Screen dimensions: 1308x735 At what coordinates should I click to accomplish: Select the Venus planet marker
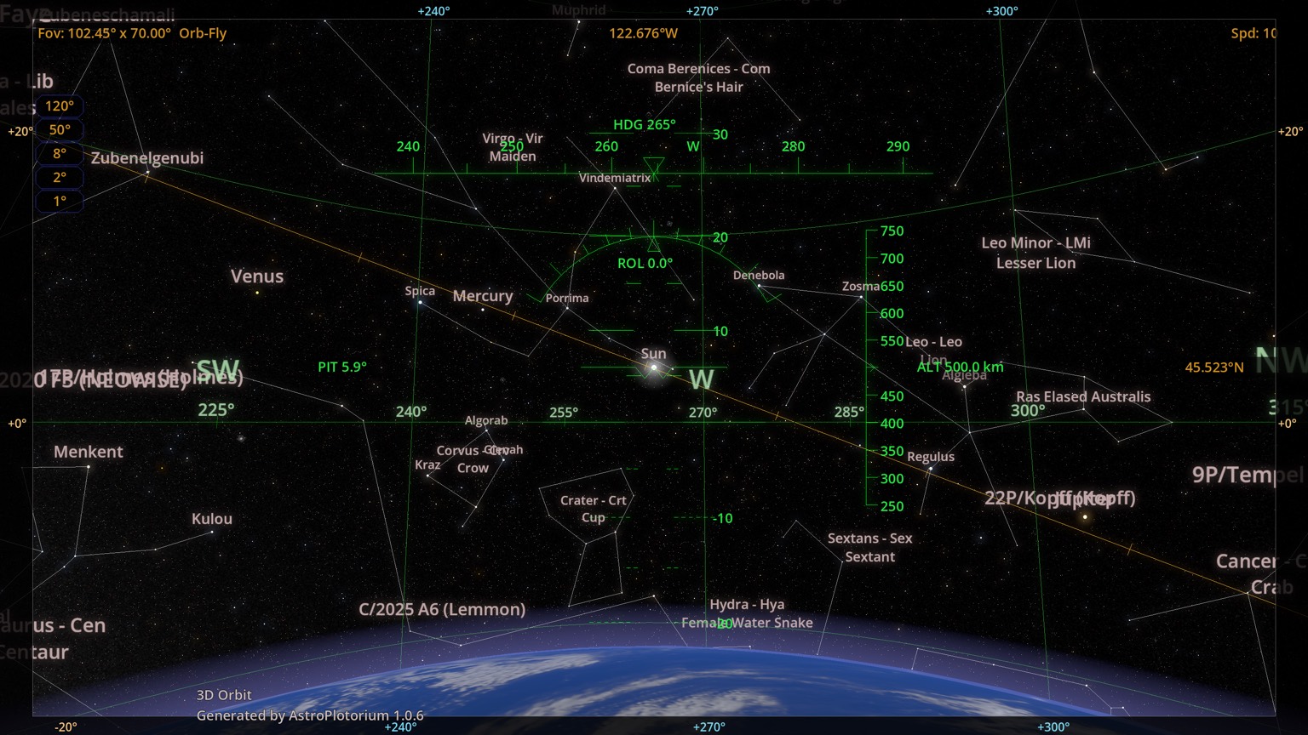pos(257,293)
